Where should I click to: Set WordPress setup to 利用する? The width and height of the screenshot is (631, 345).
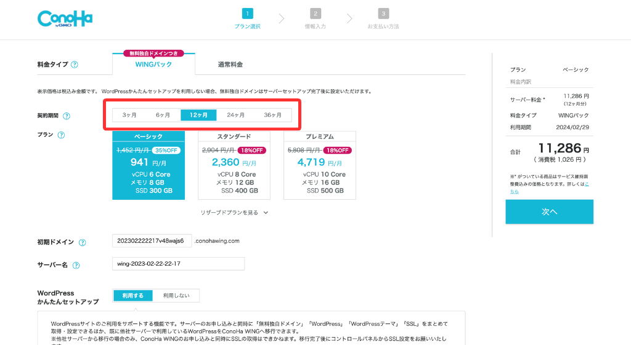pyautogui.click(x=133, y=296)
